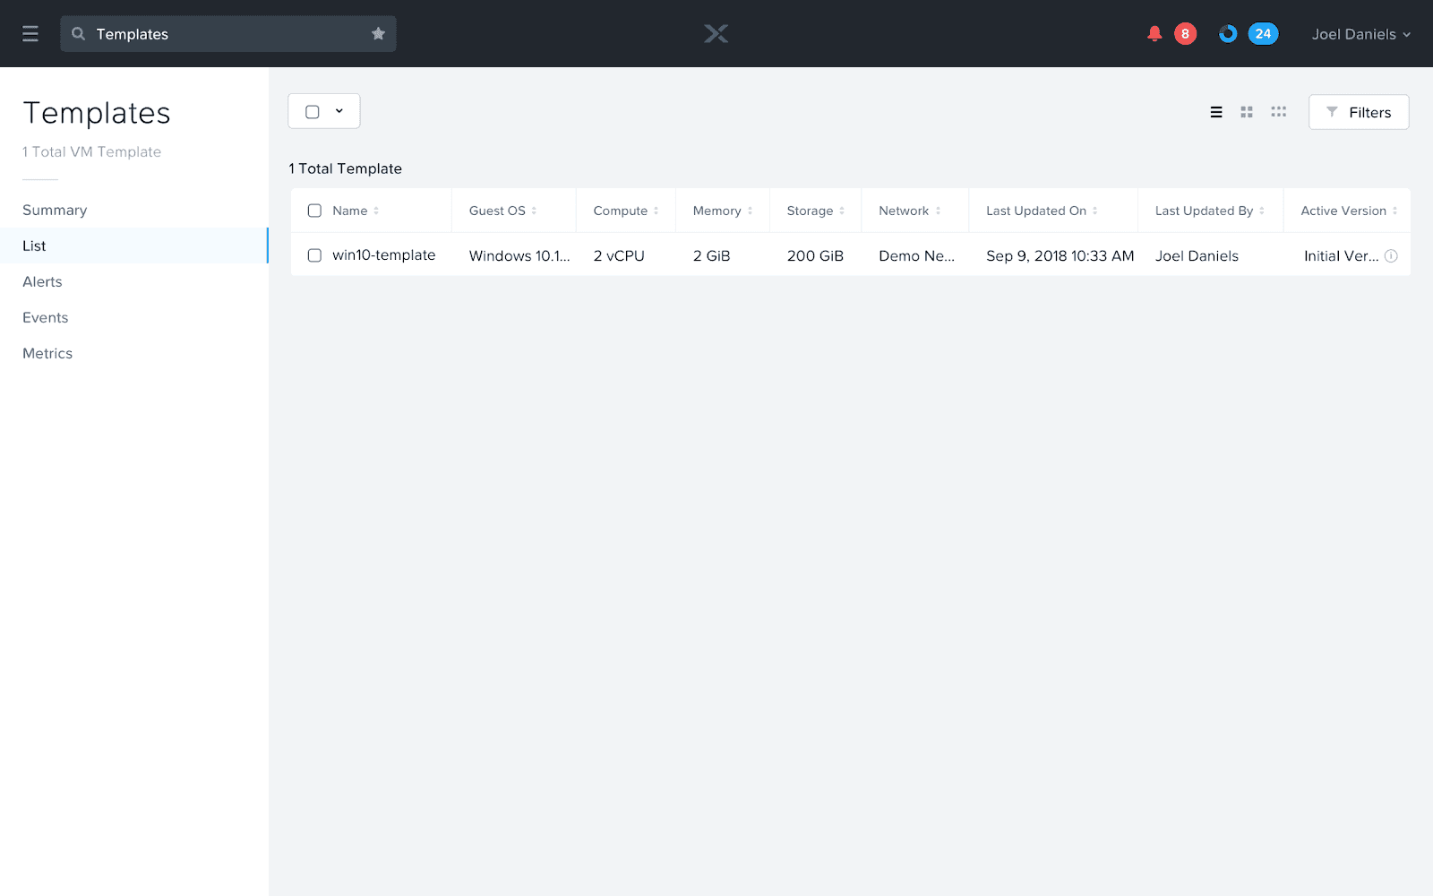Sort by Last Updated By arrows

[x=1262, y=211]
